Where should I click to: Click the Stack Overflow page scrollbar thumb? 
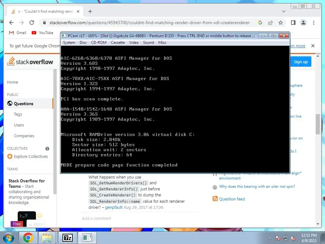318,124
